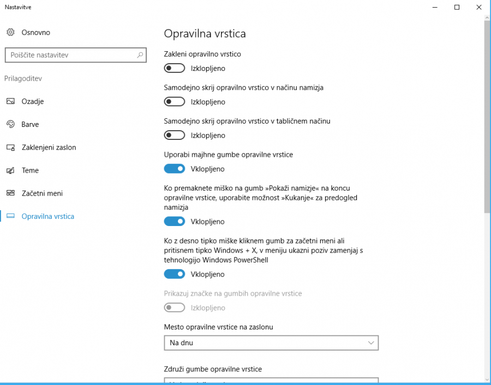The image size is (491, 385).
Task: Go back to Osnovno home
Action: [35, 33]
